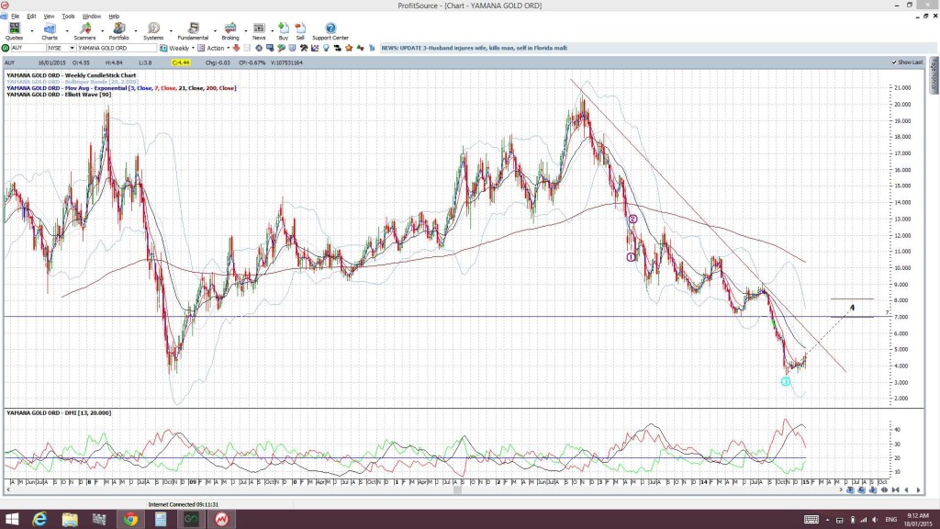Expand the Charts dropdown arrow

pyautogui.click(x=66, y=30)
